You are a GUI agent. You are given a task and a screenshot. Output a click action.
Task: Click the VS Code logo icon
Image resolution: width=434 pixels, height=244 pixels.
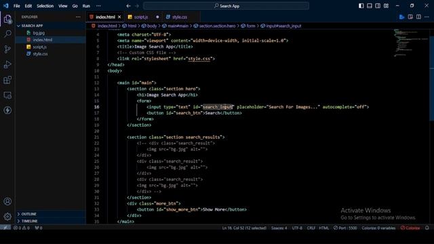coord(6,5)
